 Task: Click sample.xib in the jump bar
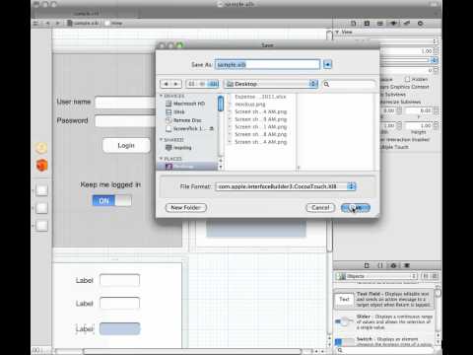tap(83, 23)
